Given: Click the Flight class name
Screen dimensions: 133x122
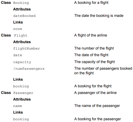Looking at the screenshot, I should 21,35.
